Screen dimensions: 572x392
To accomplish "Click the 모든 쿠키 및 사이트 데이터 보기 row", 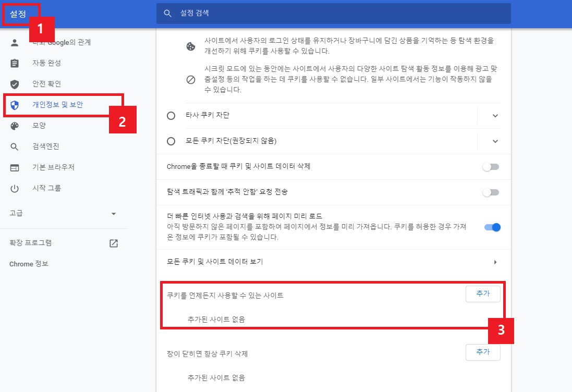I will click(333, 262).
